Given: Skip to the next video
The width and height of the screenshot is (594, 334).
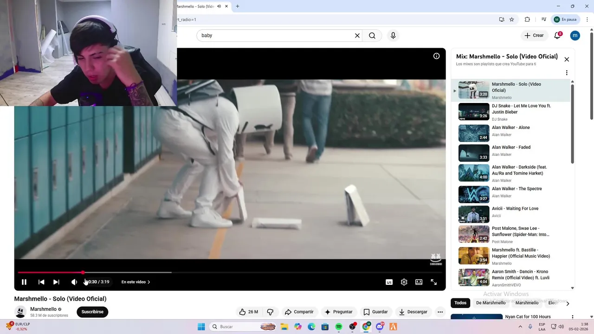Looking at the screenshot, I should point(56,282).
